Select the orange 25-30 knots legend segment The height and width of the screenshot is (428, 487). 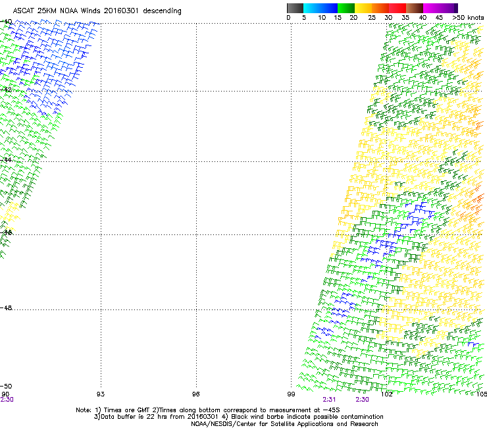[x=380, y=8]
